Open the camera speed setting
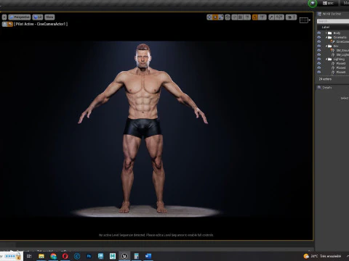Image resolution: width=349 pixels, height=261 pixels. 291,17
